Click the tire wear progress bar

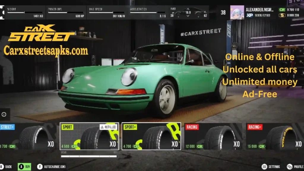tap(89, 156)
